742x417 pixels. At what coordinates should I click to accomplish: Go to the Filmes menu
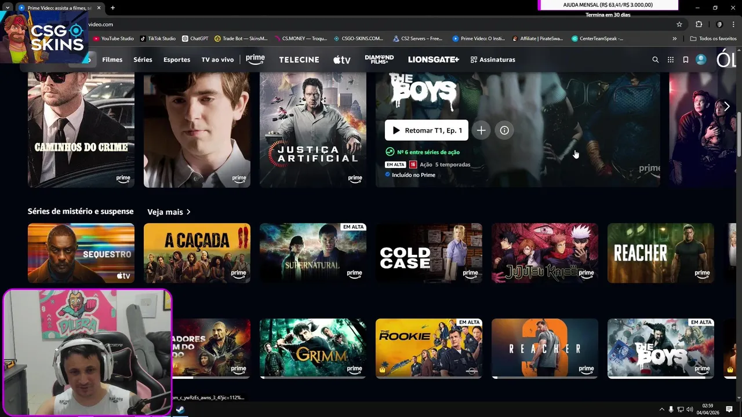(112, 60)
